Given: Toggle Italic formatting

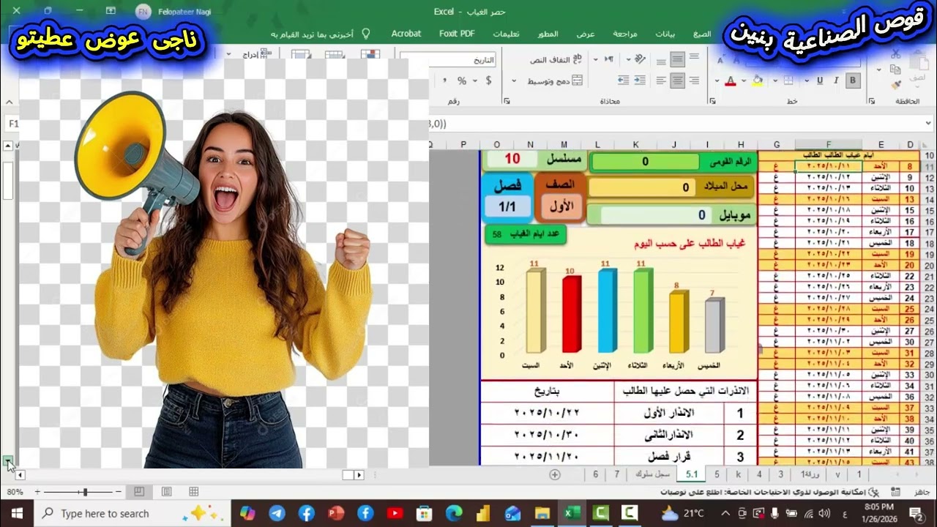Looking at the screenshot, I should [836, 81].
